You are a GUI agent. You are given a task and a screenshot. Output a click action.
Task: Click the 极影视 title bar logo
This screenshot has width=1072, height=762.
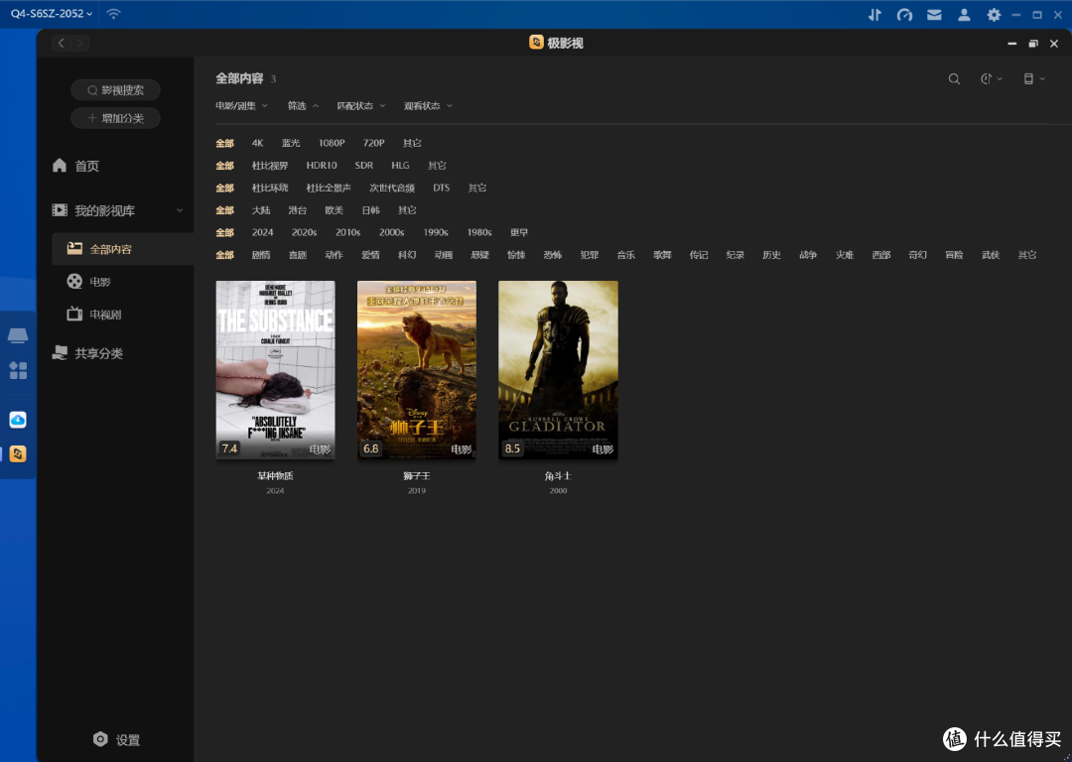(x=537, y=43)
